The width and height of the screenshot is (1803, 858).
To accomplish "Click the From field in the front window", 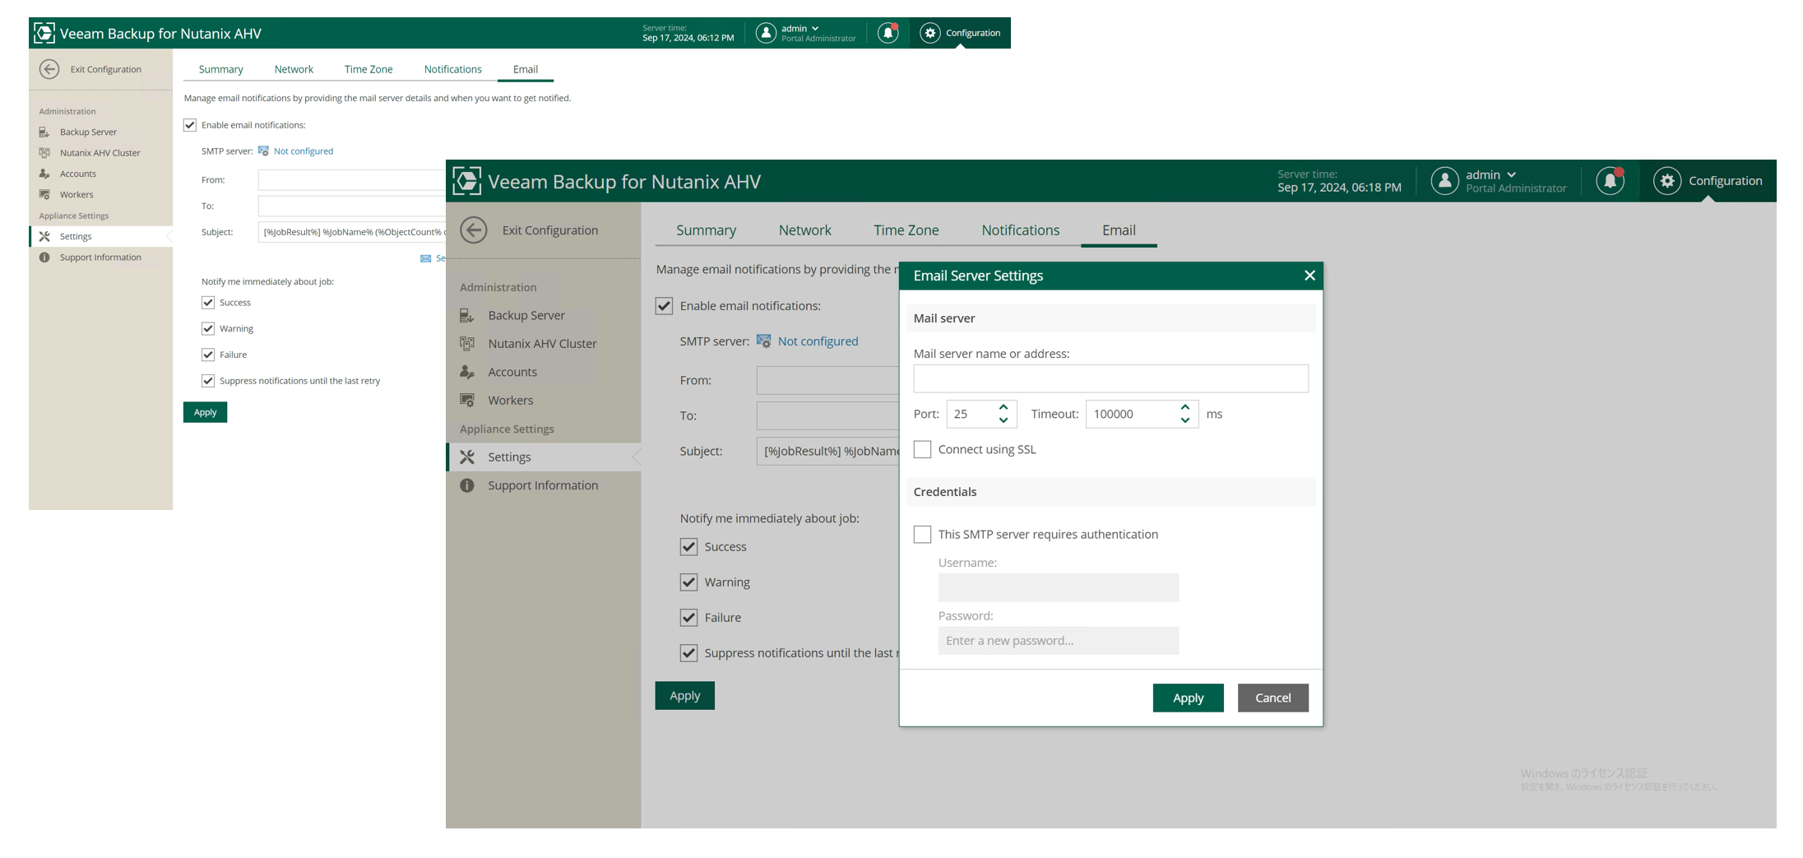I will [x=827, y=381].
